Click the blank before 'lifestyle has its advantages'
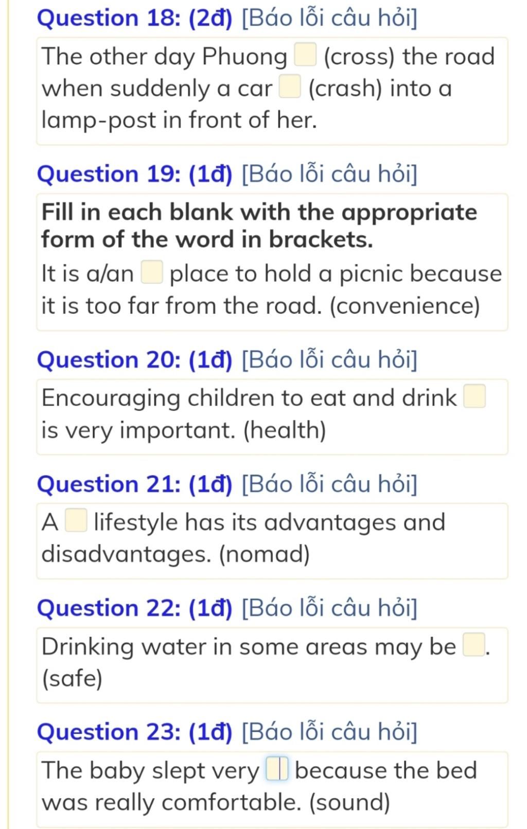The width and height of the screenshot is (527, 829). (x=76, y=521)
